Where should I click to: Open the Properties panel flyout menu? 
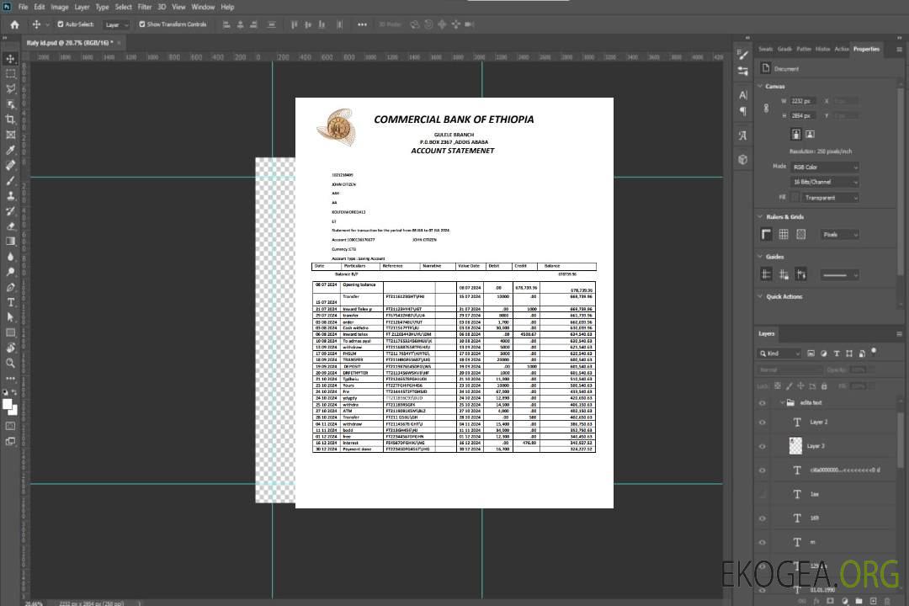point(899,50)
